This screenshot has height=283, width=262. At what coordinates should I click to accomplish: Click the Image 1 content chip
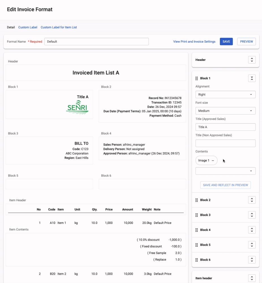pyautogui.click(x=206, y=160)
